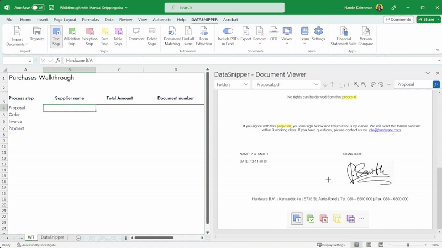Viewport: 442px width, 248px height.
Task: Switch to Page Break Preview in status bar
Action: click(381, 245)
